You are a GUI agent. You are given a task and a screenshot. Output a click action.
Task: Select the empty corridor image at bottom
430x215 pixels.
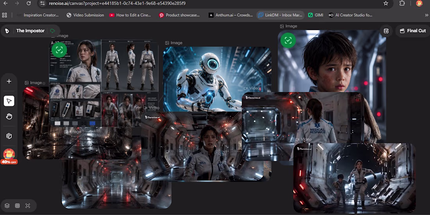coord(116,185)
